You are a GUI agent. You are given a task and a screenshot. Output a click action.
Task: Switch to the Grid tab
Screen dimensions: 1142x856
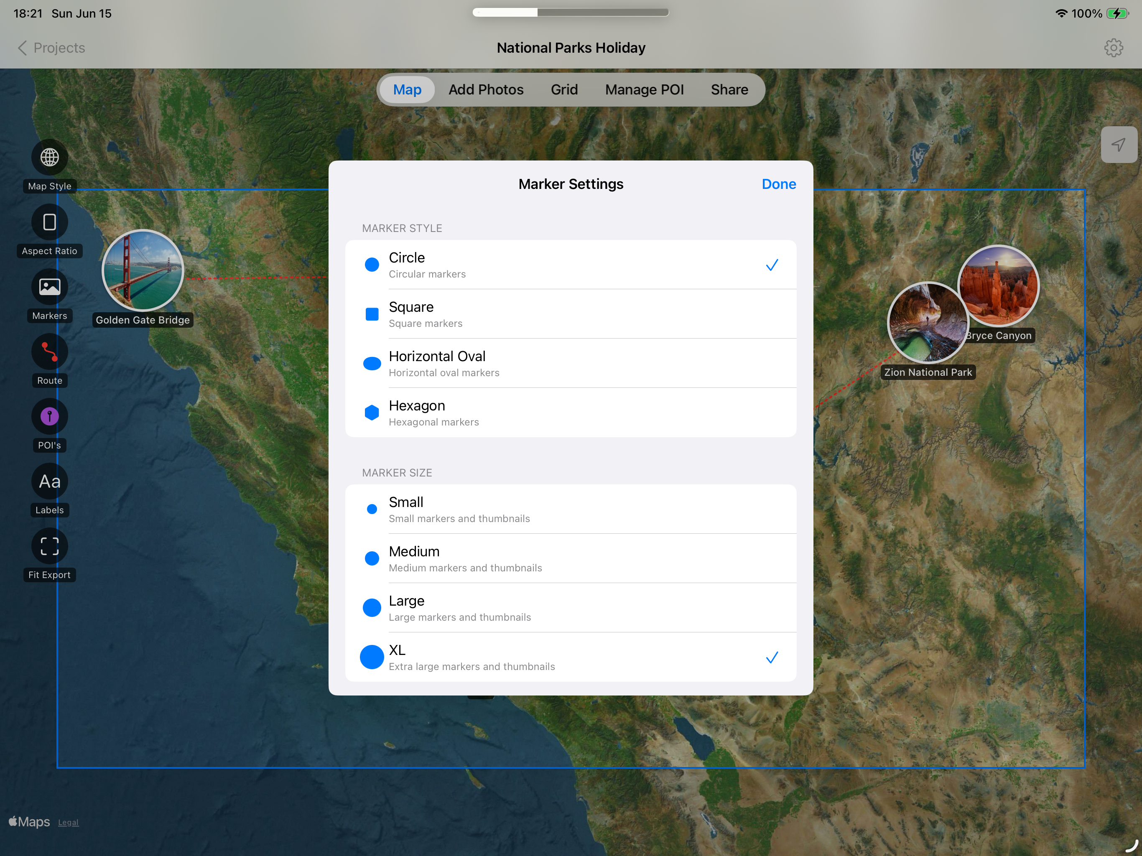564,90
